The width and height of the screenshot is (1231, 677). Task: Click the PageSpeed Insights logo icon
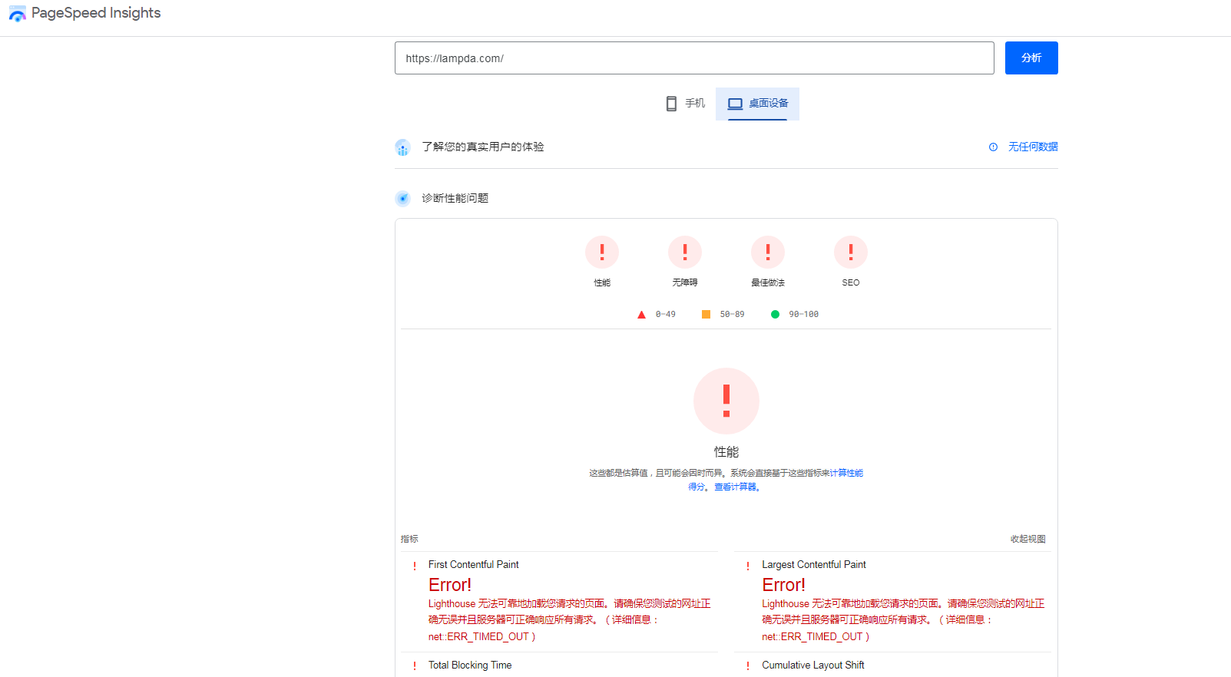coord(17,14)
